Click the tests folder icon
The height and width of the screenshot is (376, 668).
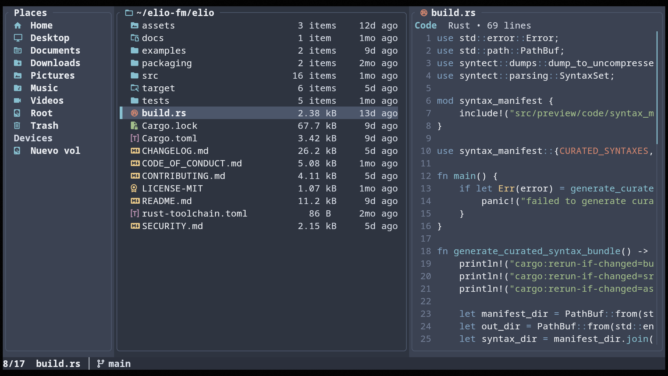(x=135, y=101)
